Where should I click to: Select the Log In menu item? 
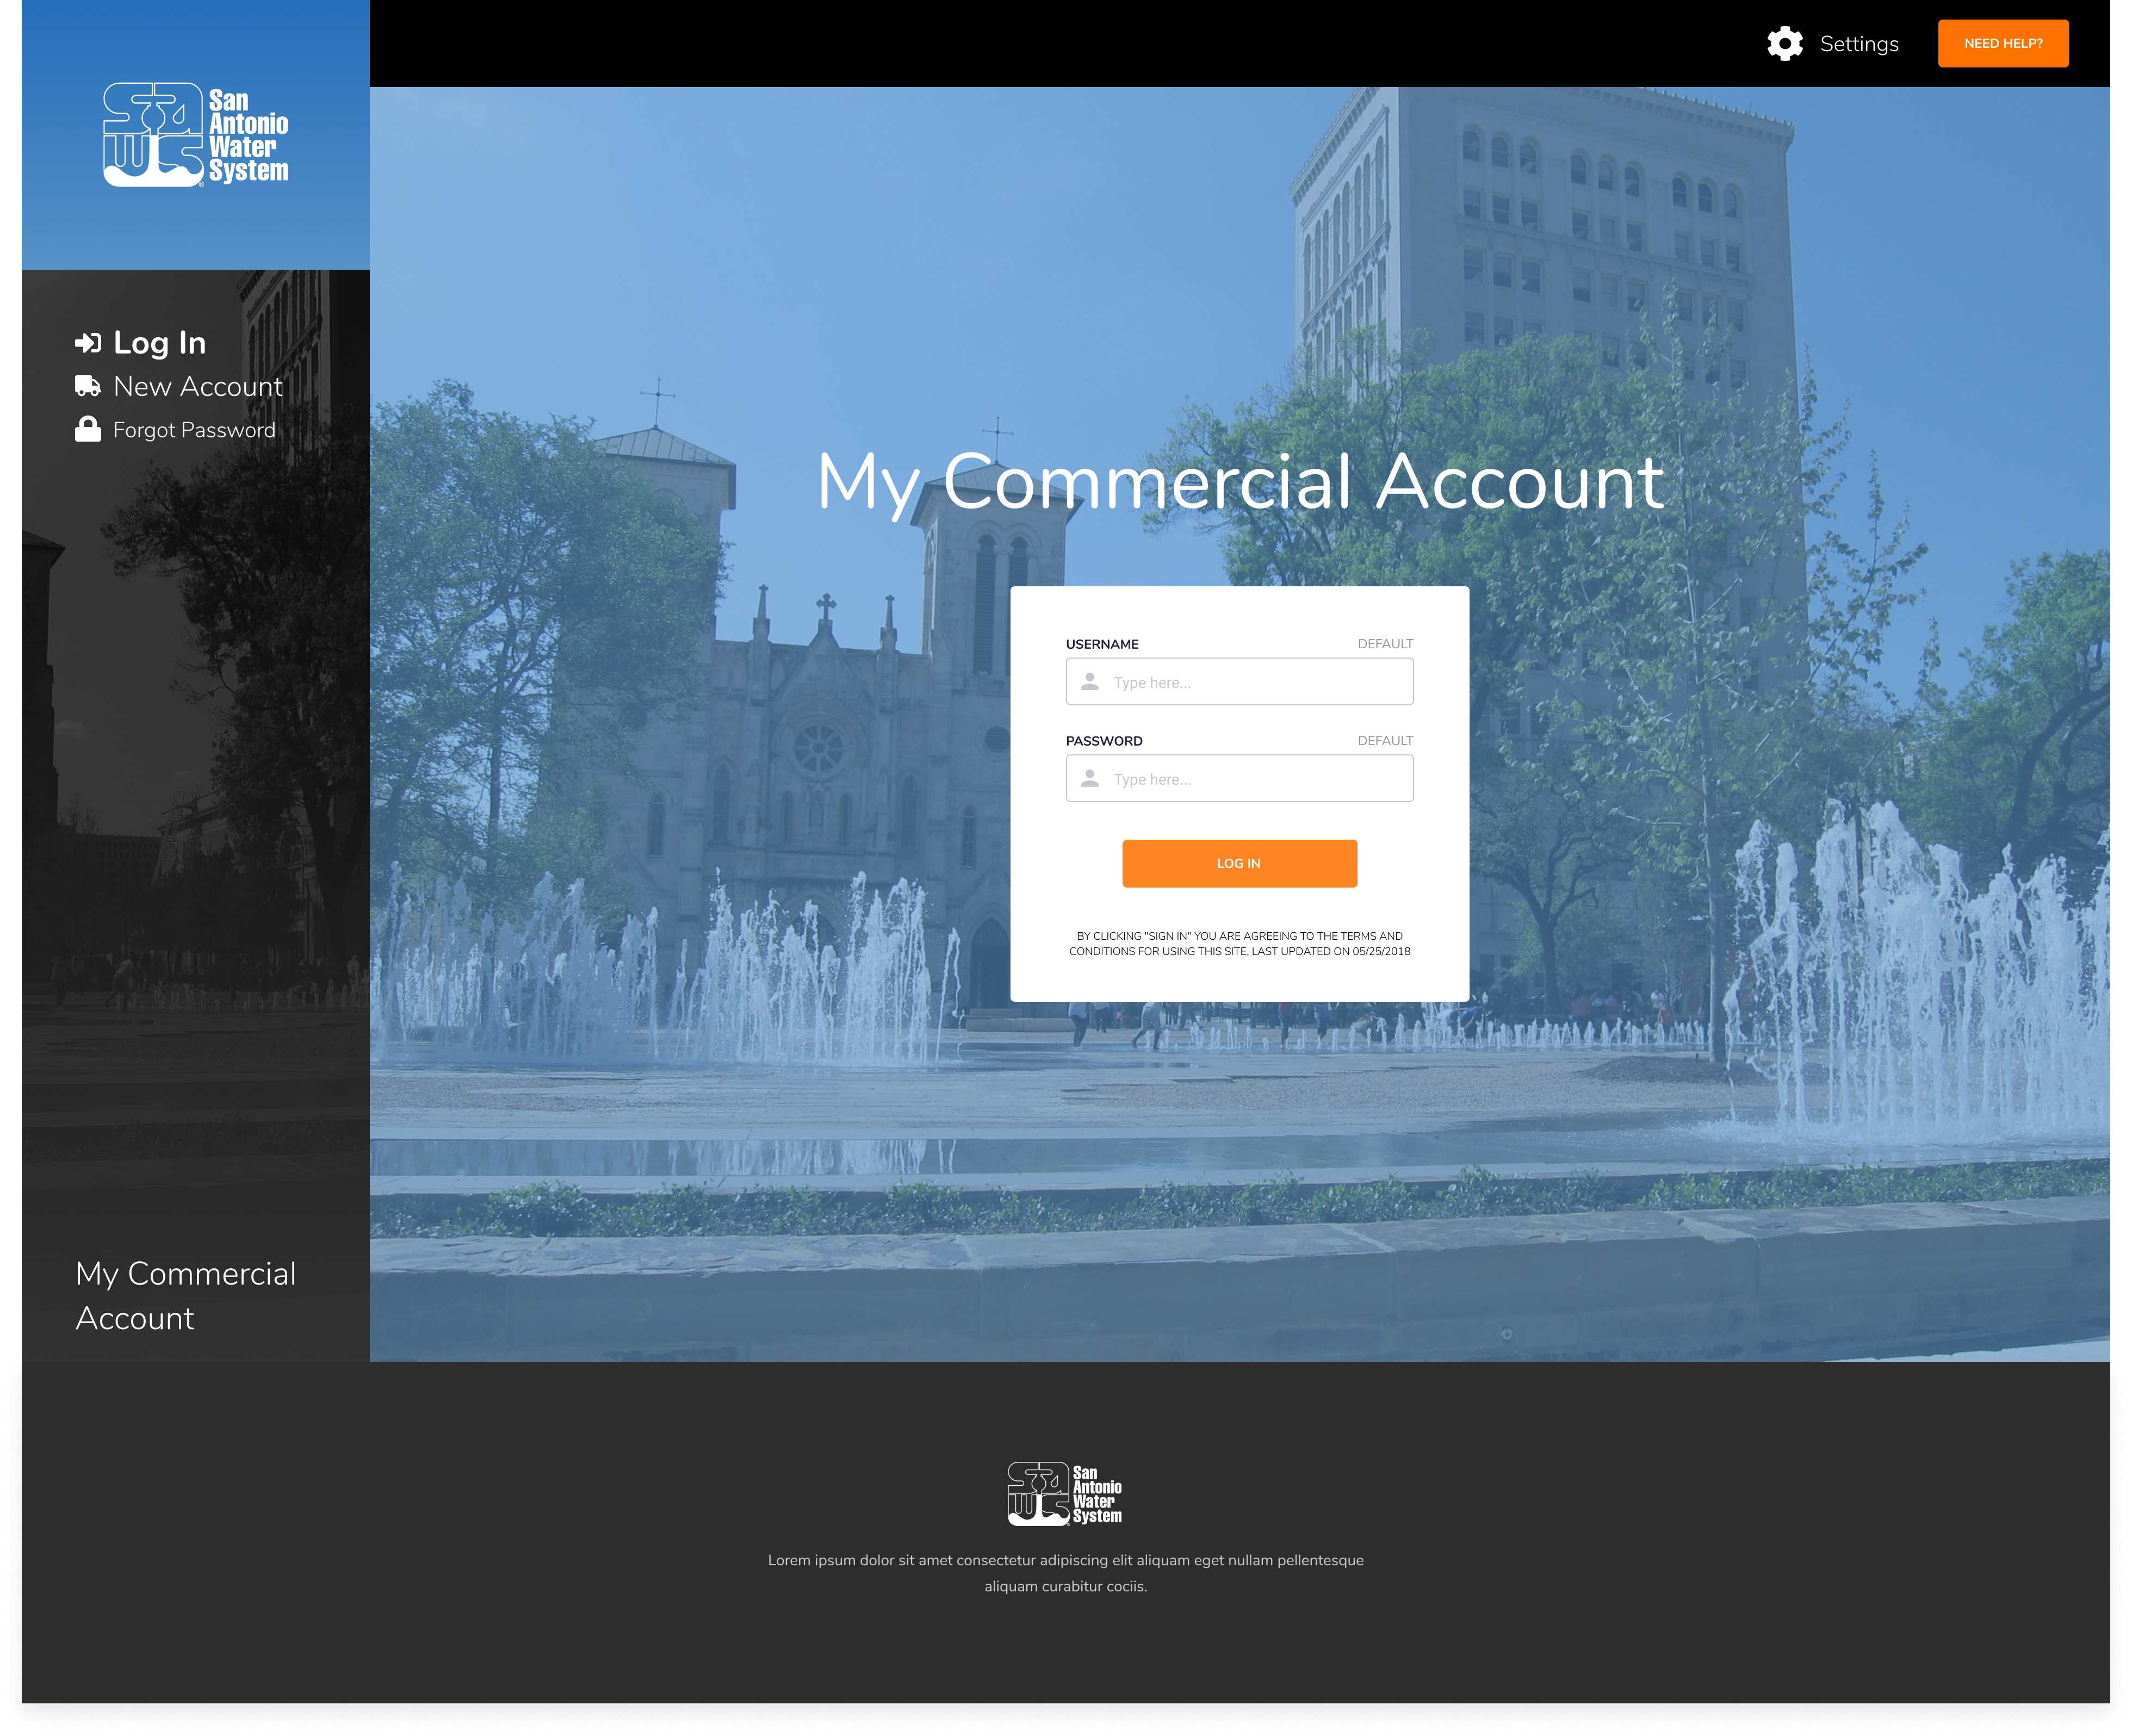click(159, 343)
